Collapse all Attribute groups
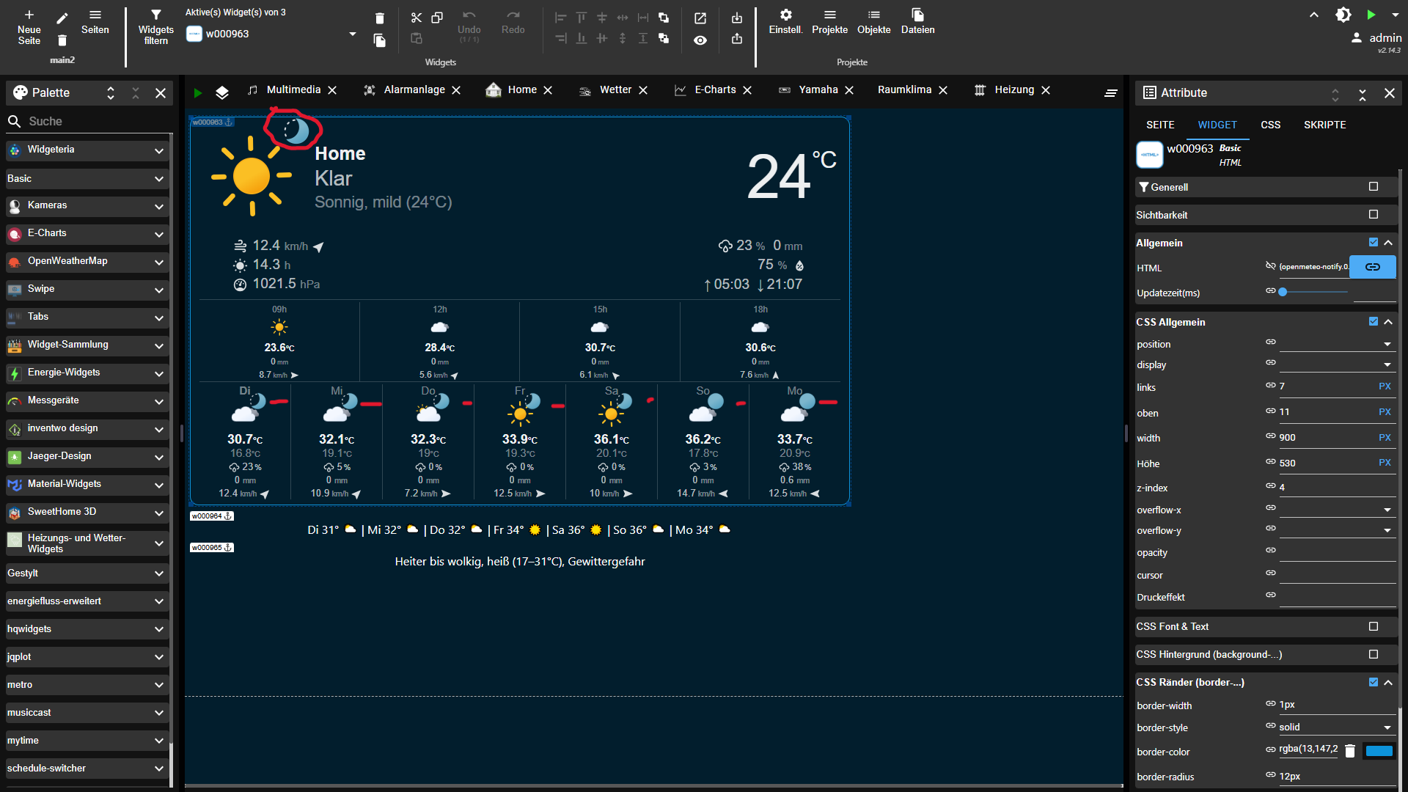 [1363, 94]
